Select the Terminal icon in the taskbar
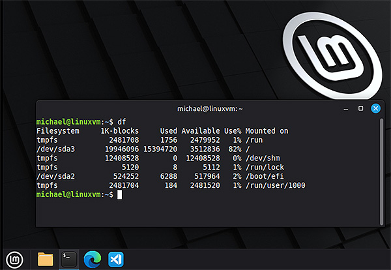391x270 pixels. pyautogui.click(x=69, y=260)
